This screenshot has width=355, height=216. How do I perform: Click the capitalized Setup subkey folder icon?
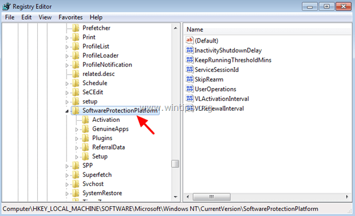pyautogui.click(x=85, y=156)
